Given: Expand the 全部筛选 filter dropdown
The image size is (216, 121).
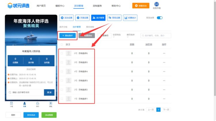Looking at the screenshot, I should (117, 35).
